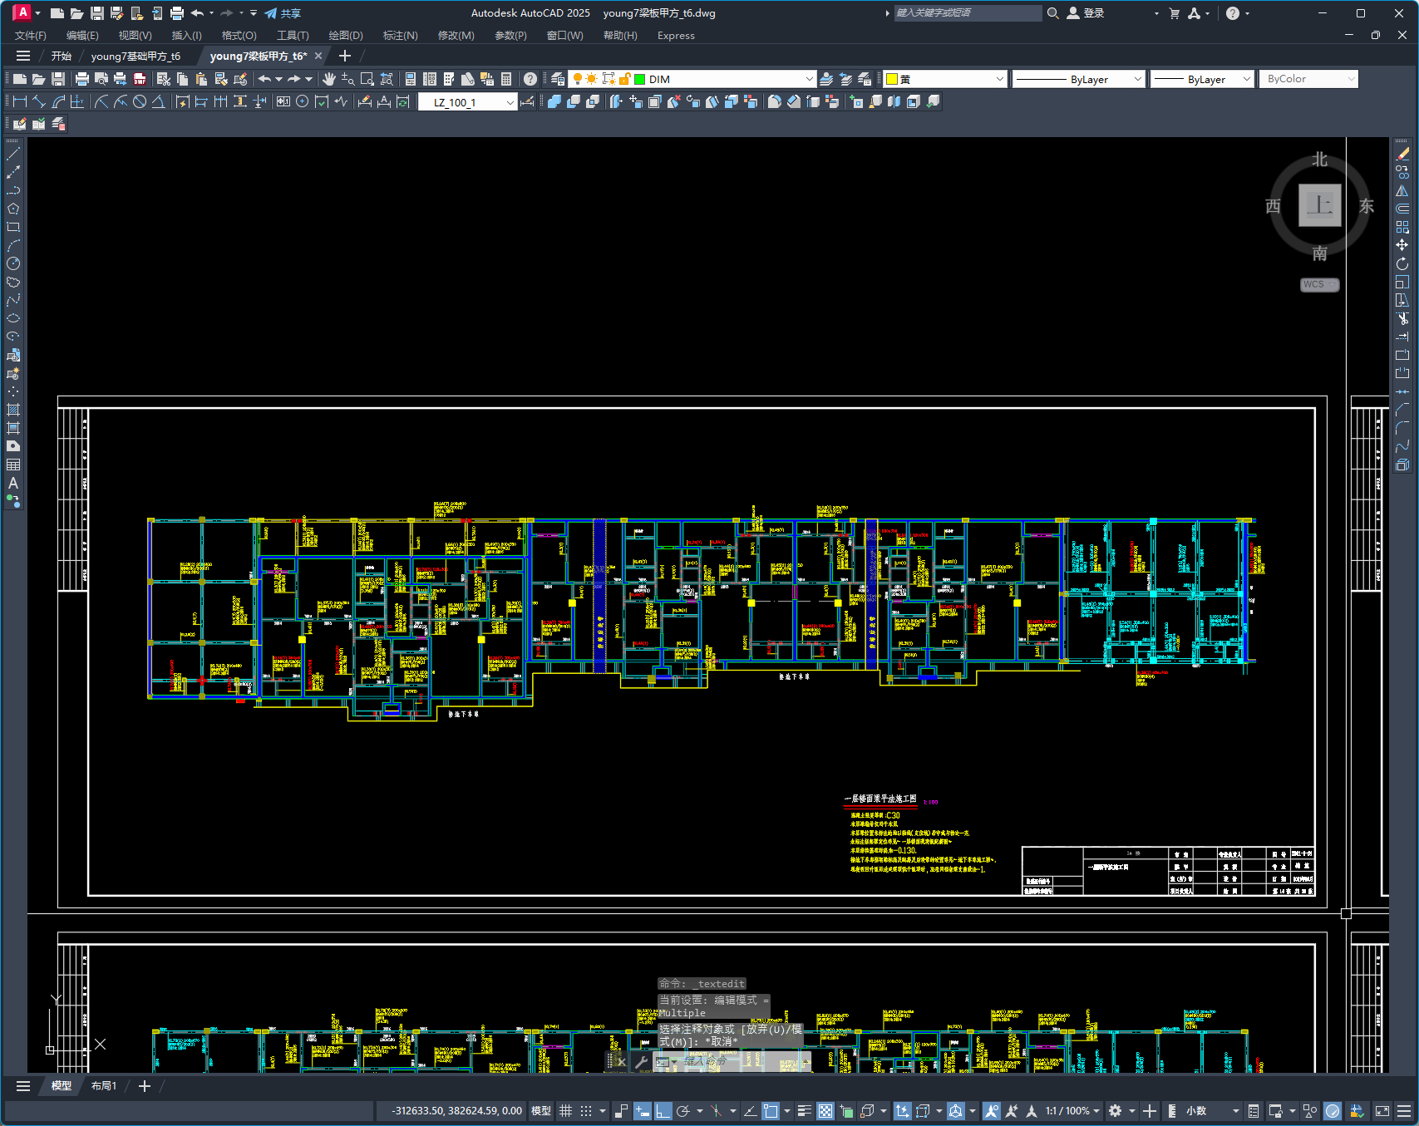Select the Linear dimension tool
1419x1126 pixels.
[x=20, y=101]
